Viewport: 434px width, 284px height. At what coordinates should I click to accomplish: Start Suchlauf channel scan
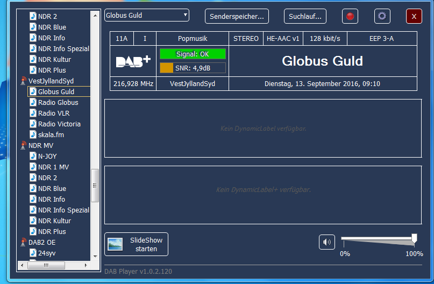coord(305,17)
